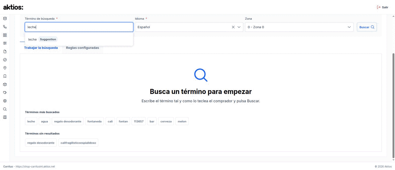Select the 'fontaneda' term chip
Image resolution: width=395 pixels, height=170 pixels.
(94, 121)
